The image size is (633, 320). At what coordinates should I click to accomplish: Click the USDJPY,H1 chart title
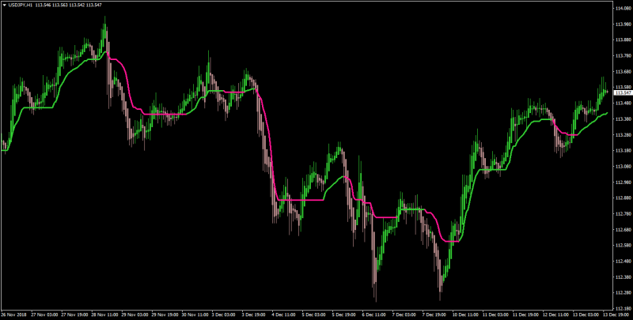[x=21, y=5]
